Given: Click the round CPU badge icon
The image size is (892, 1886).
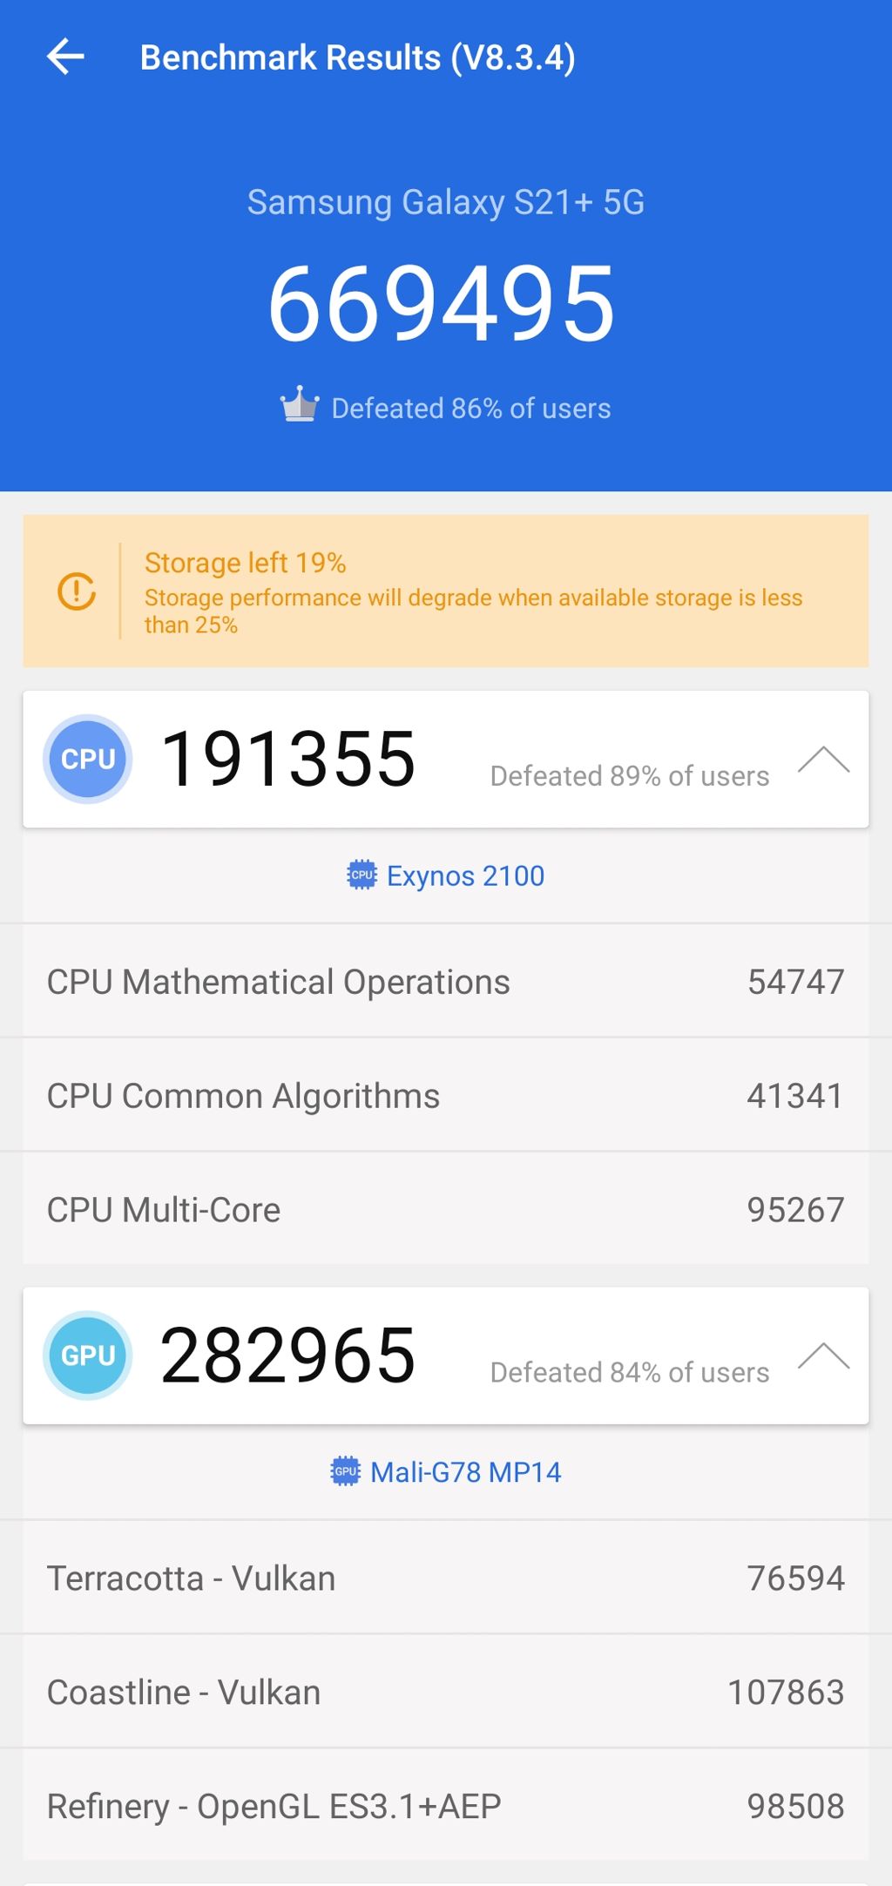Looking at the screenshot, I should click(x=88, y=759).
